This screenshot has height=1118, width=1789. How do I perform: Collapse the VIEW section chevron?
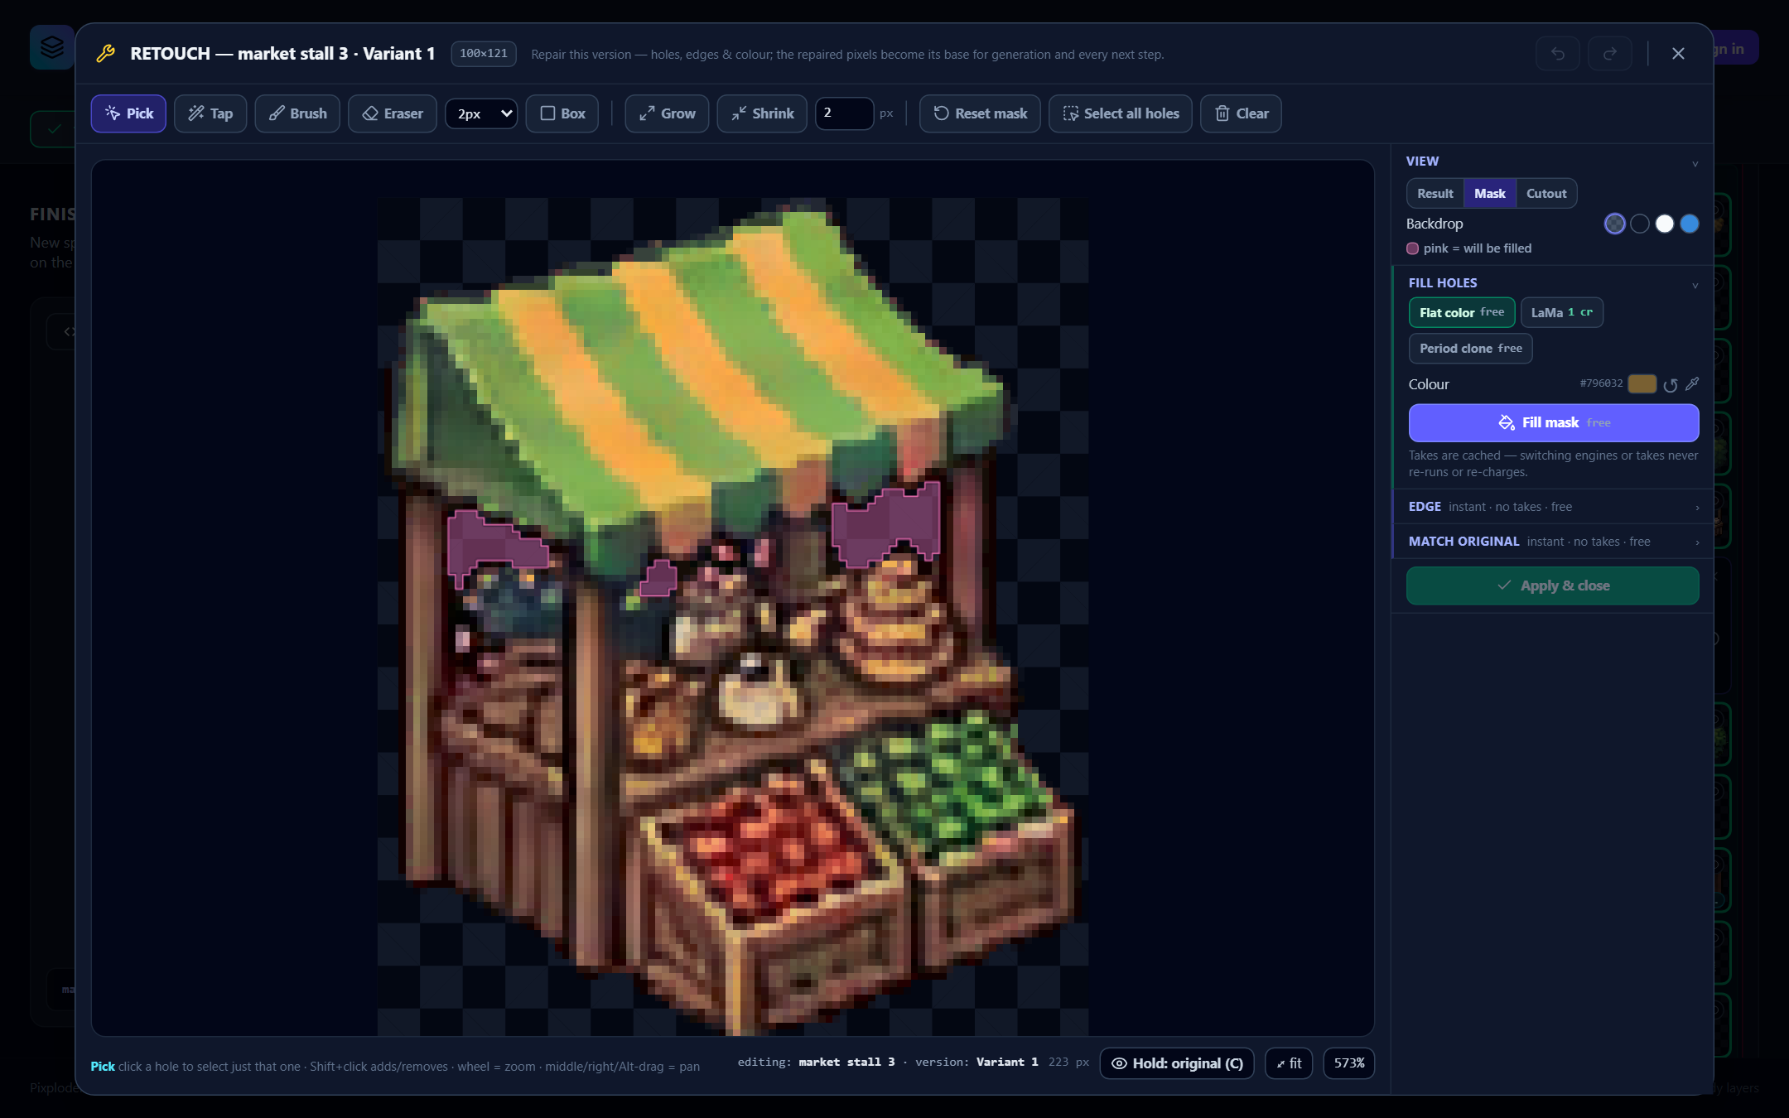point(1695,163)
